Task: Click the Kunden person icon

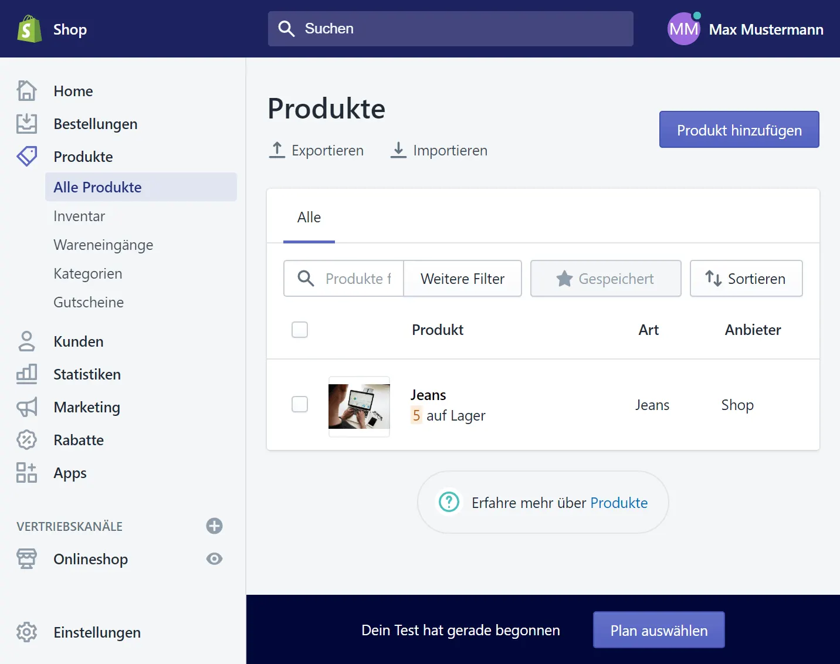Action: (x=26, y=341)
